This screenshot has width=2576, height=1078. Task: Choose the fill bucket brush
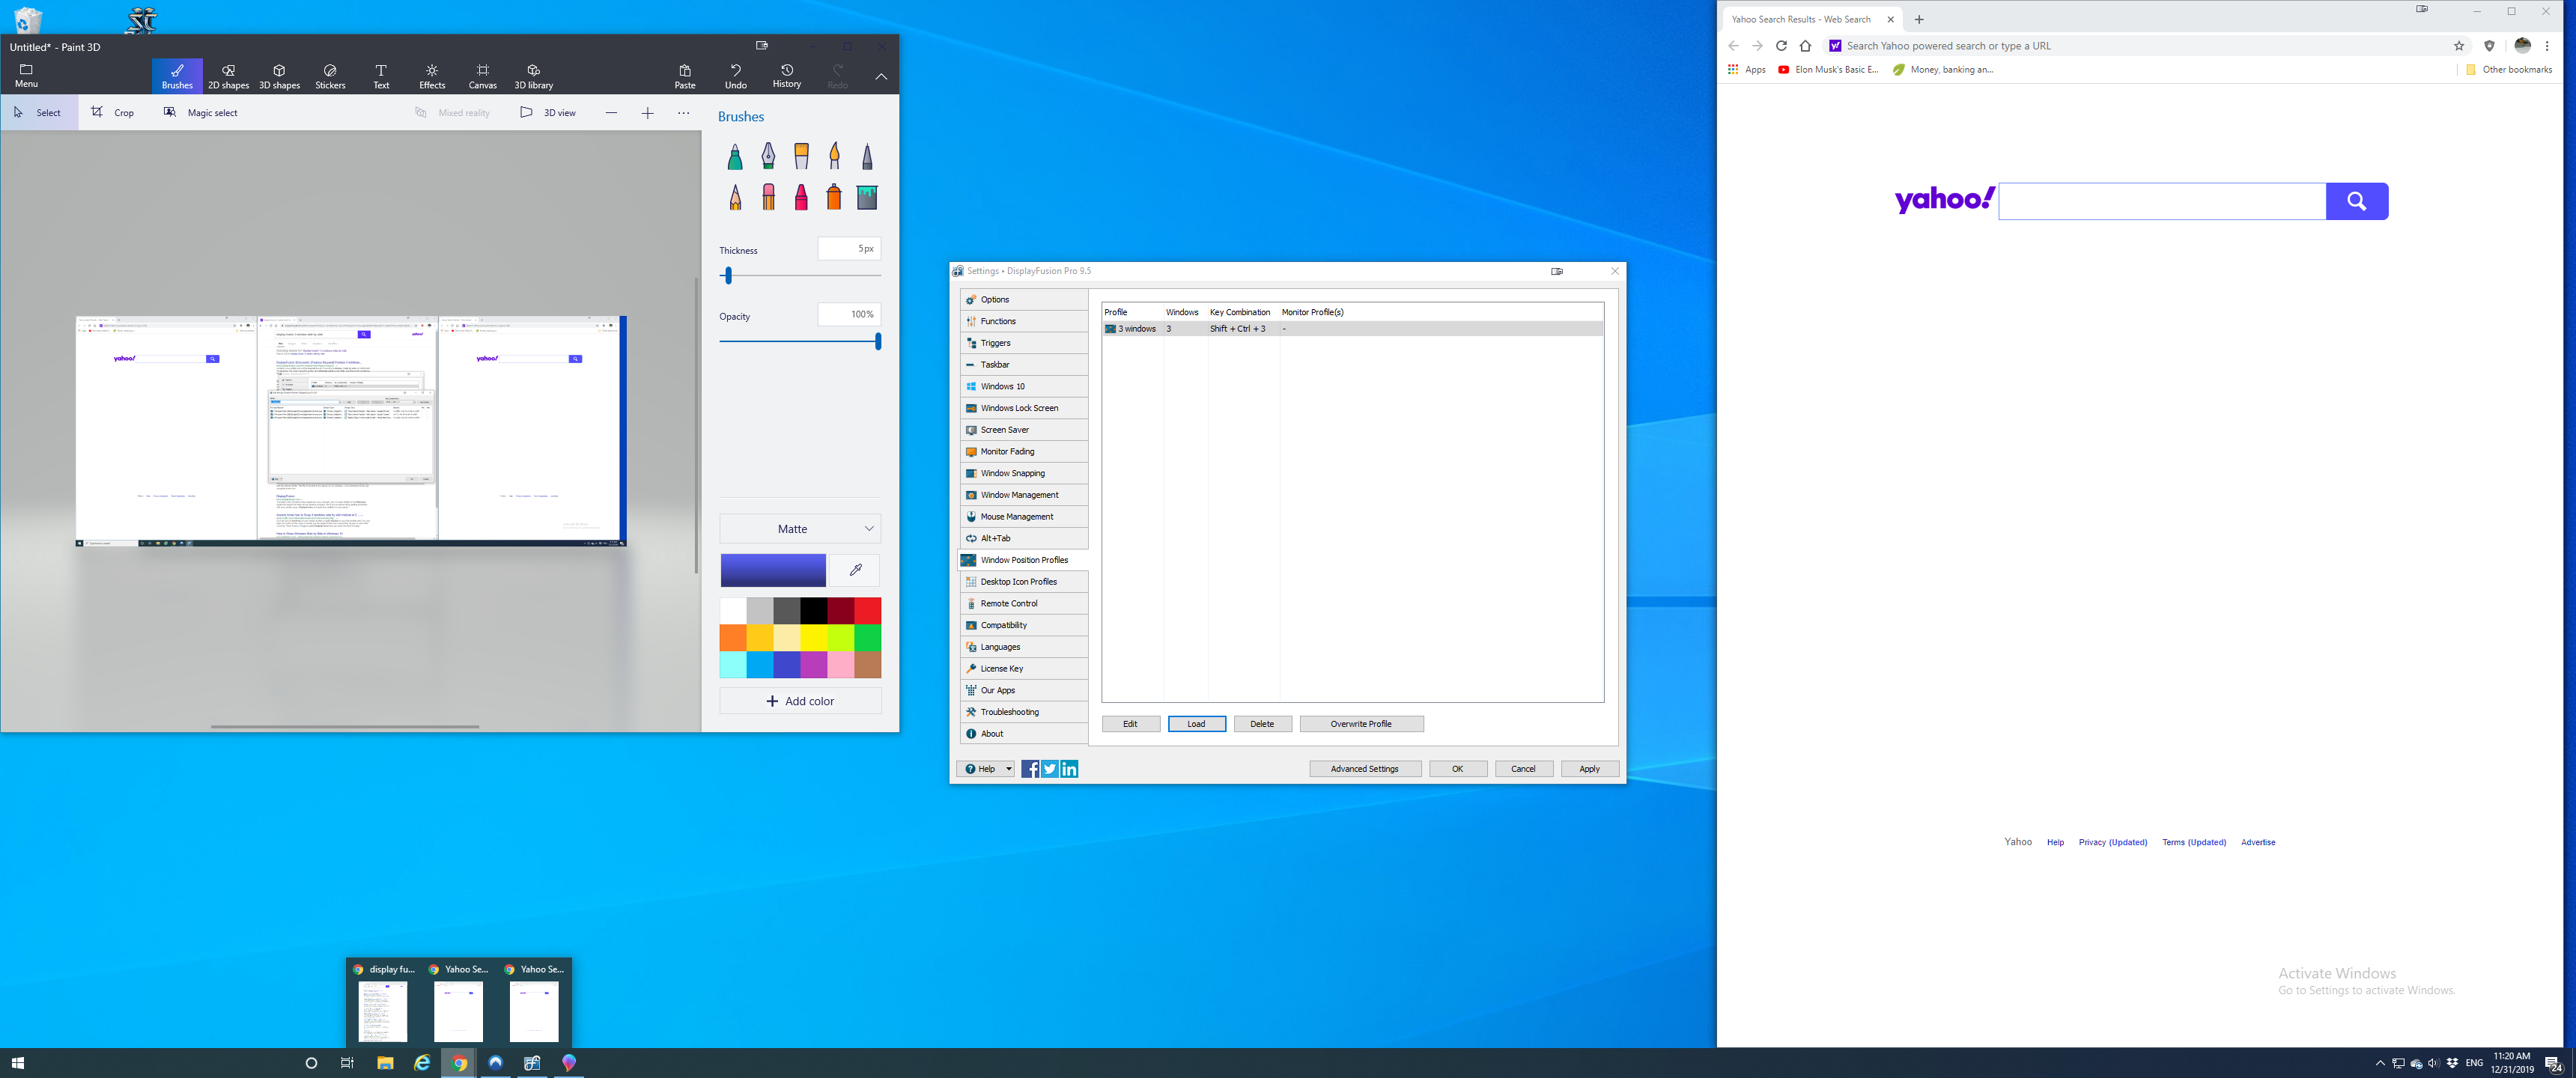[x=867, y=197]
